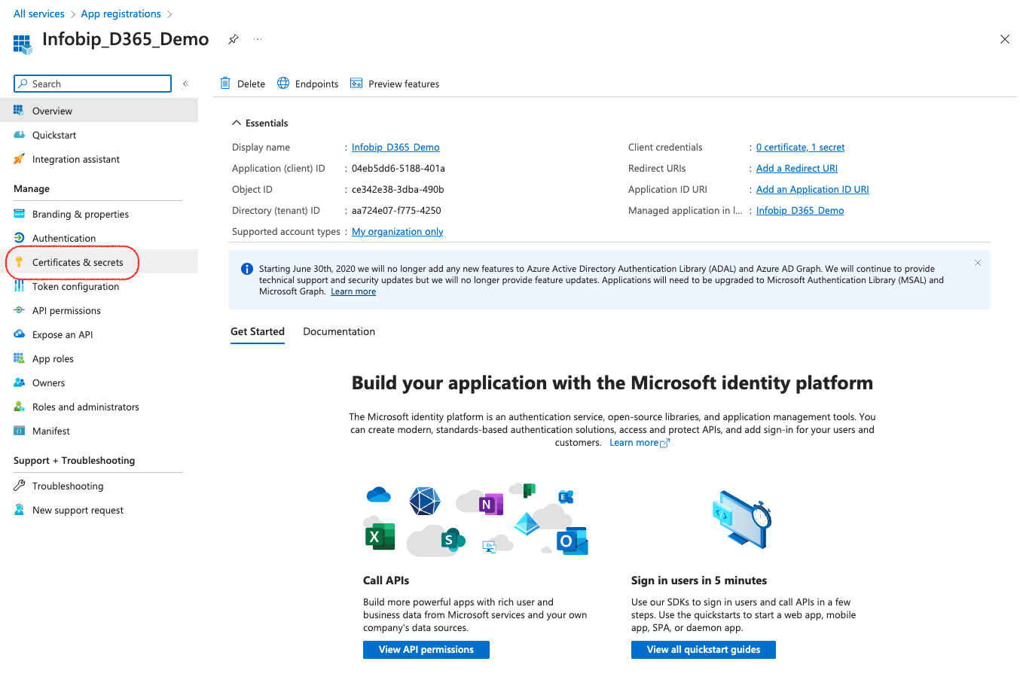Click the Roles and administrators icon

pyautogui.click(x=19, y=407)
